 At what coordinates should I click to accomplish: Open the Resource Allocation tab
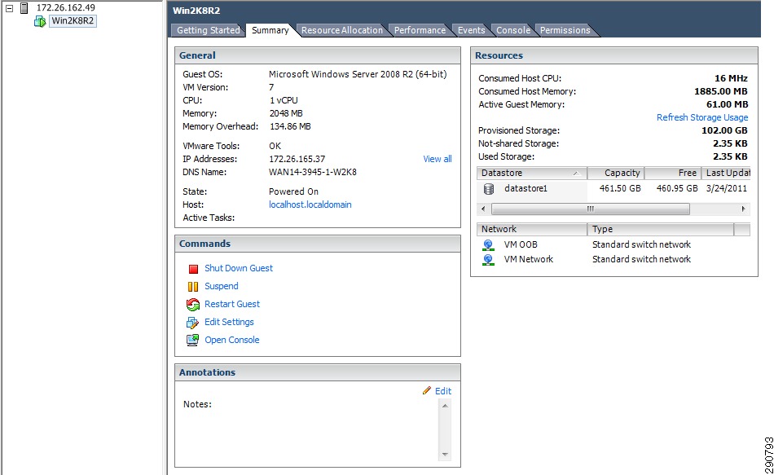coord(341,30)
